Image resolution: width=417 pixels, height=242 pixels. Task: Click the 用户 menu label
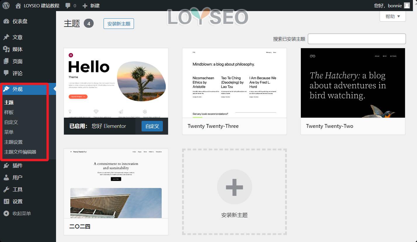coord(18,177)
